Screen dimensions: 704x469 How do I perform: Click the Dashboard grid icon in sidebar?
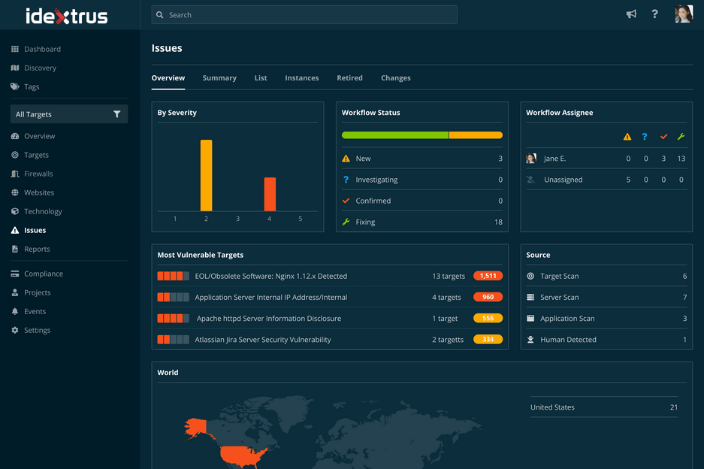[15, 49]
